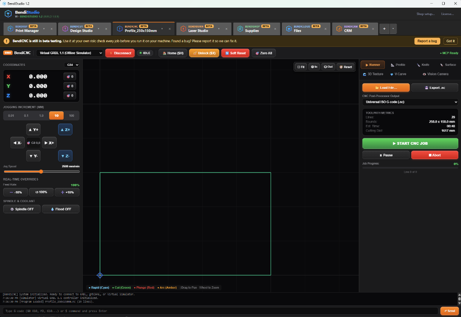
Task: Zero the Z coordinate
Action: pos(70,96)
